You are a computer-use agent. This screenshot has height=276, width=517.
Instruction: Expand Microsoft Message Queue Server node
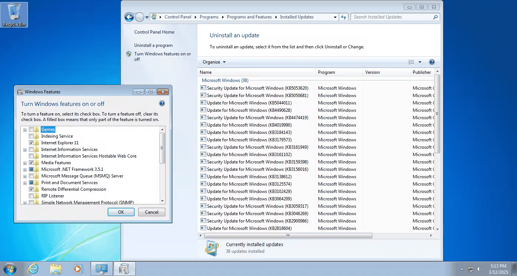point(25,176)
